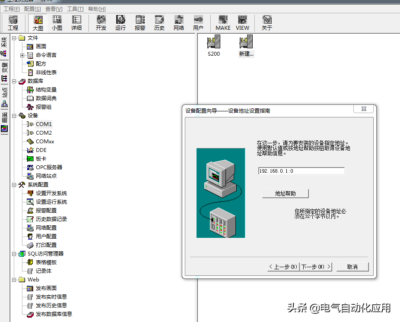The width and height of the screenshot is (400, 322).
Task: Open the 查看[V] menu
Action: tap(54, 9)
